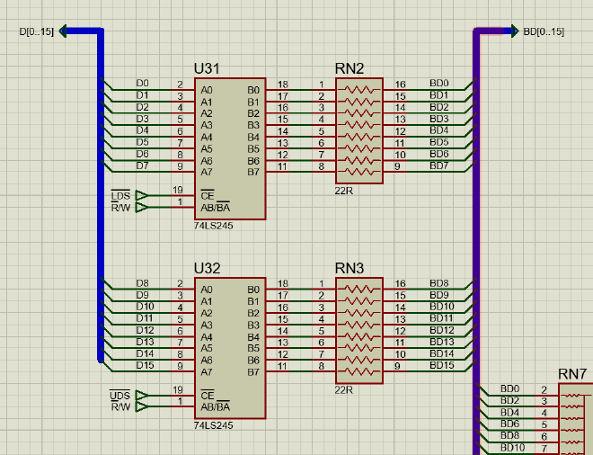Select the U31 74LS245 chip body
The width and height of the screenshot is (593, 455).
pos(229,148)
